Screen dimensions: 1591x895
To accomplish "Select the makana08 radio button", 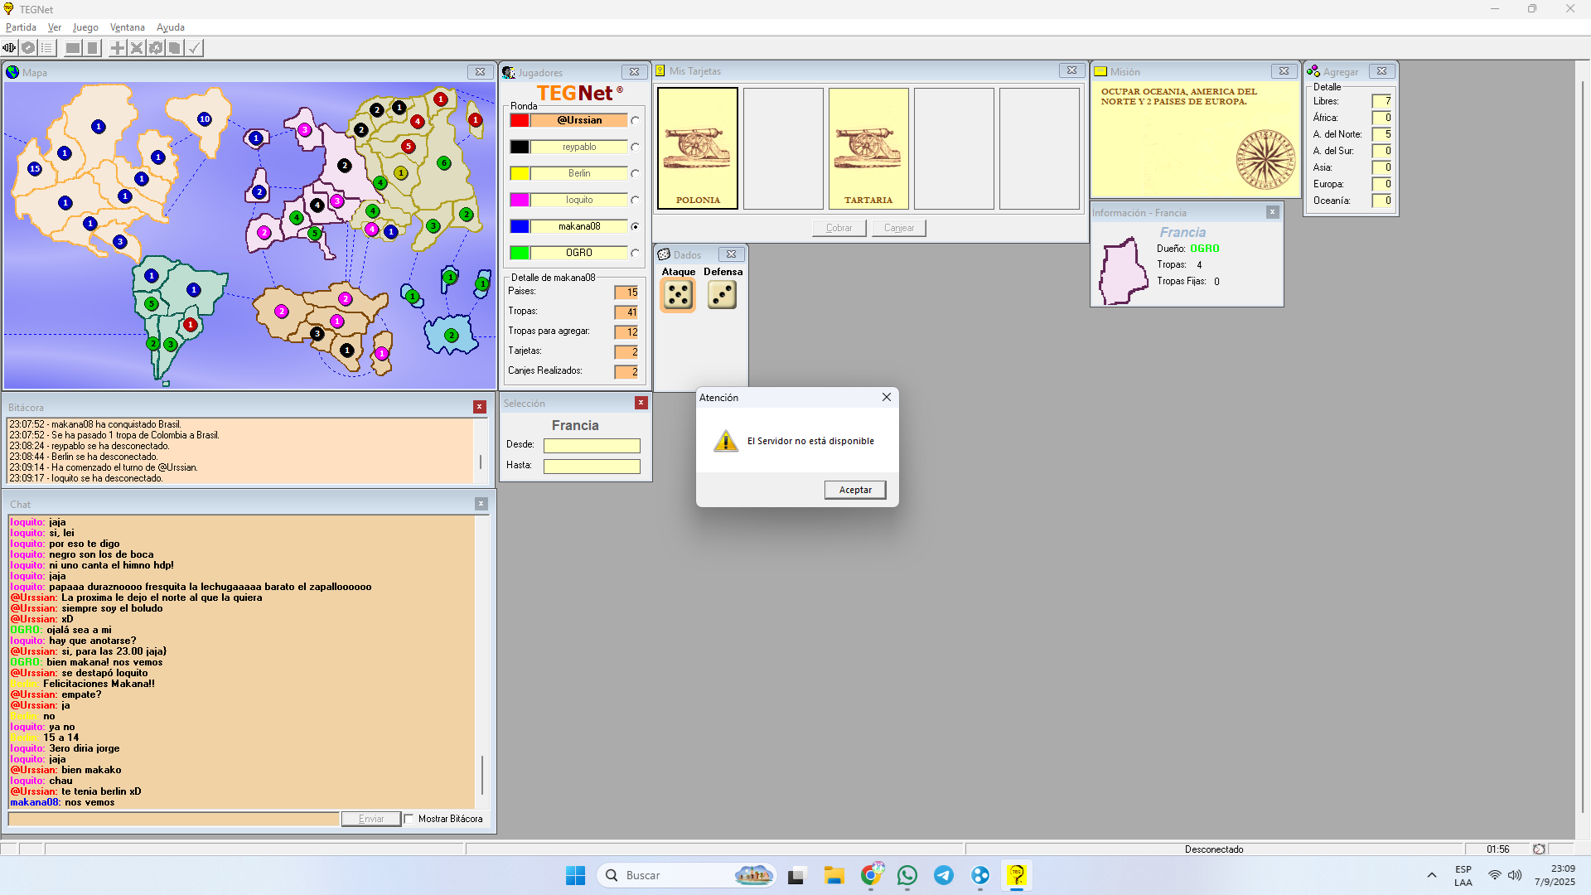I will [x=636, y=226].
